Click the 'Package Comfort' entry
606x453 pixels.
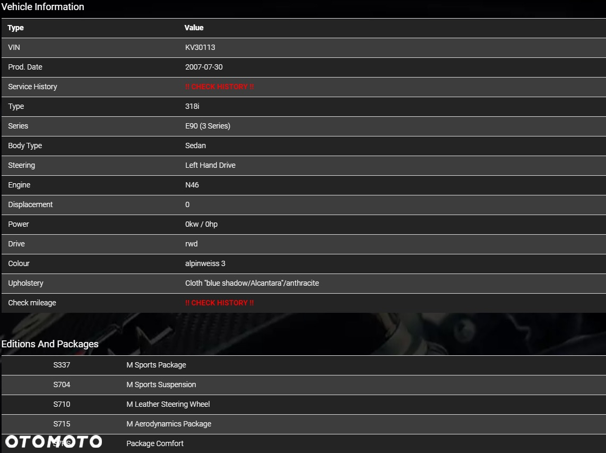tap(155, 444)
